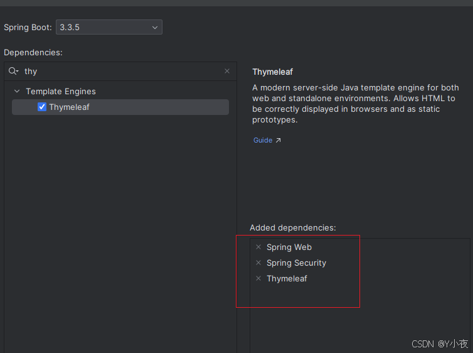The image size is (473, 353).
Task: Remove Thymeleaf from added dependencies
Action: point(258,278)
